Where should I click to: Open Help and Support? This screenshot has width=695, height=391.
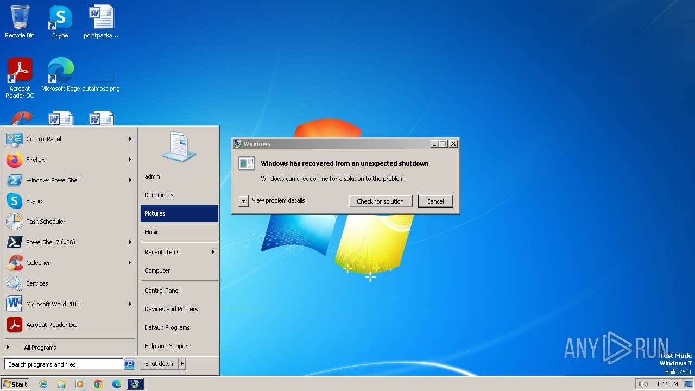179,346
